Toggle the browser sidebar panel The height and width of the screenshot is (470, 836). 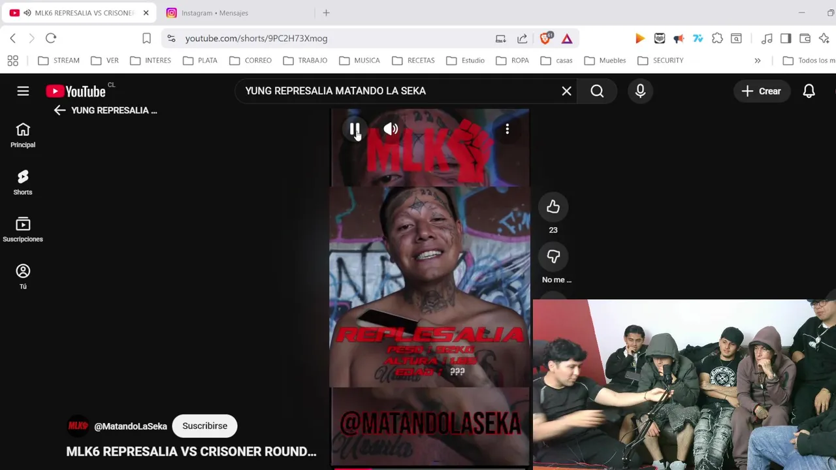[x=786, y=39]
